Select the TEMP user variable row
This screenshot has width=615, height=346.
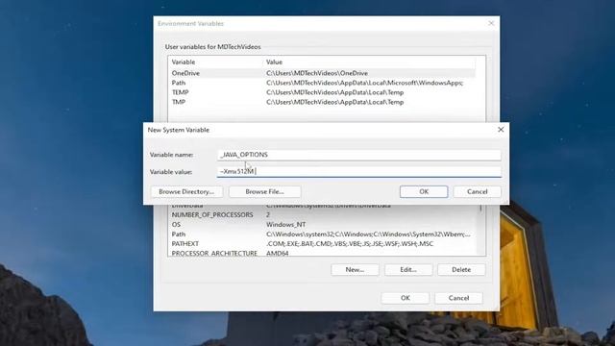click(x=322, y=92)
